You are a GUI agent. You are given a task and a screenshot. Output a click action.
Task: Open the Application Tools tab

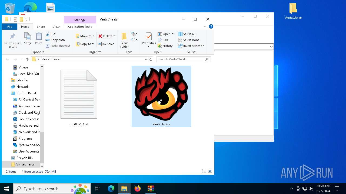pyautogui.click(x=80, y=27)
